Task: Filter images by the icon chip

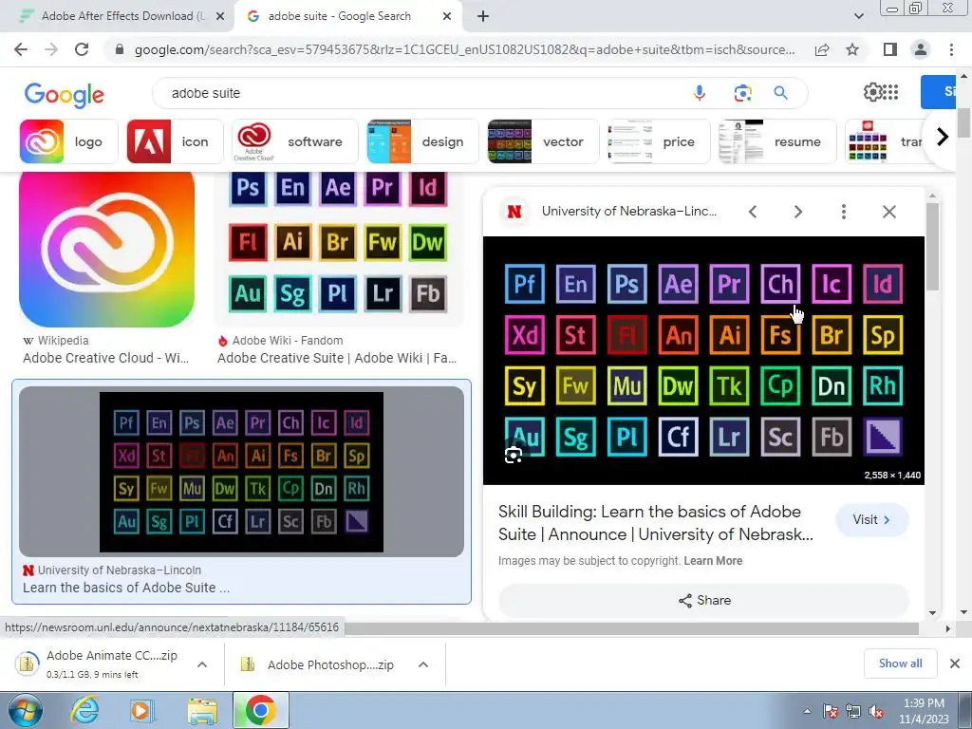Action: point(175,142)
